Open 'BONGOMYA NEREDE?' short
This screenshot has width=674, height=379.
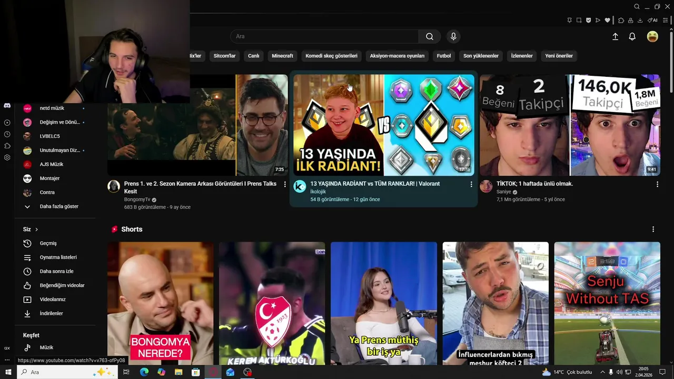(161, 304)
